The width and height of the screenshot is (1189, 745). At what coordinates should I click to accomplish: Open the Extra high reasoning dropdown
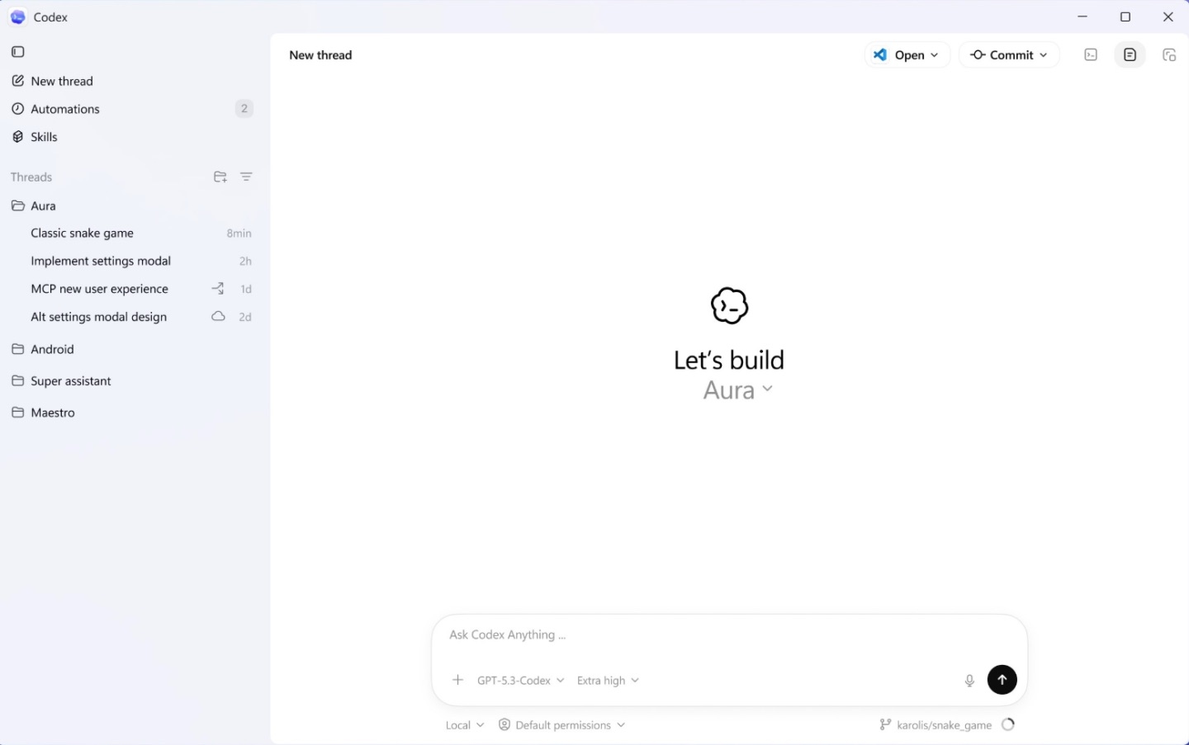tap(608, 680)
